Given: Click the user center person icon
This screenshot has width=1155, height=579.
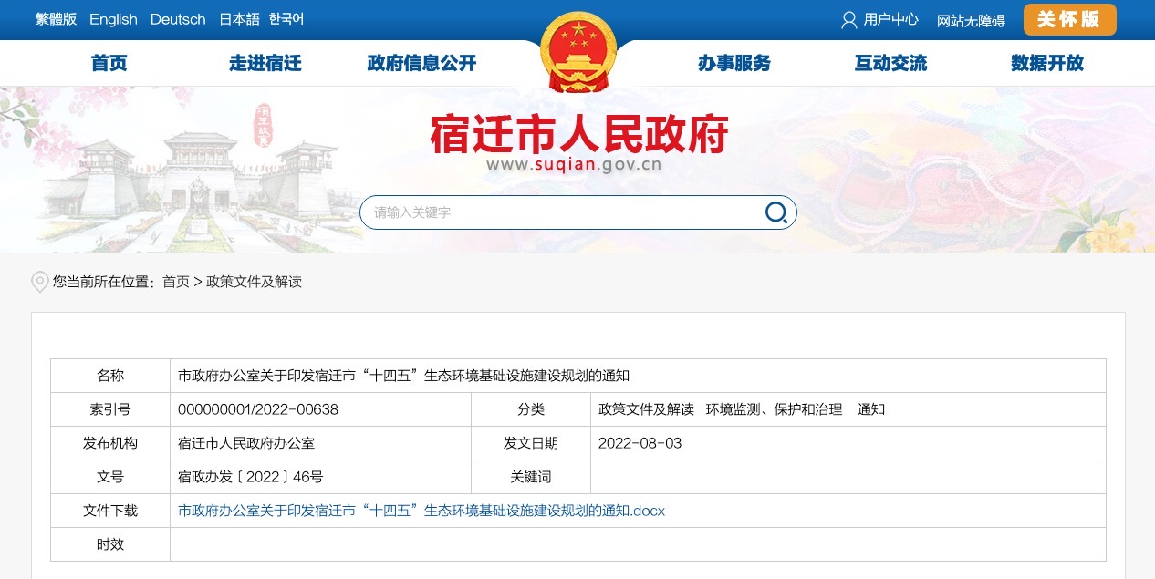Looking at the screenshot, I should point(849,20).
